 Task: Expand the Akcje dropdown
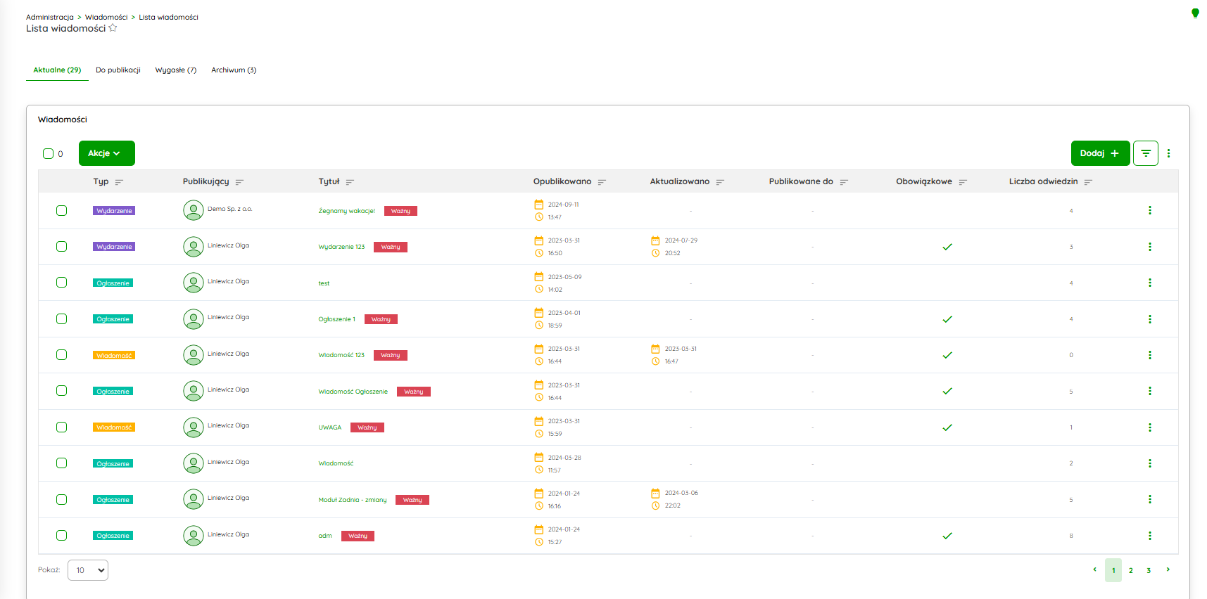click(x=106, y=153)
